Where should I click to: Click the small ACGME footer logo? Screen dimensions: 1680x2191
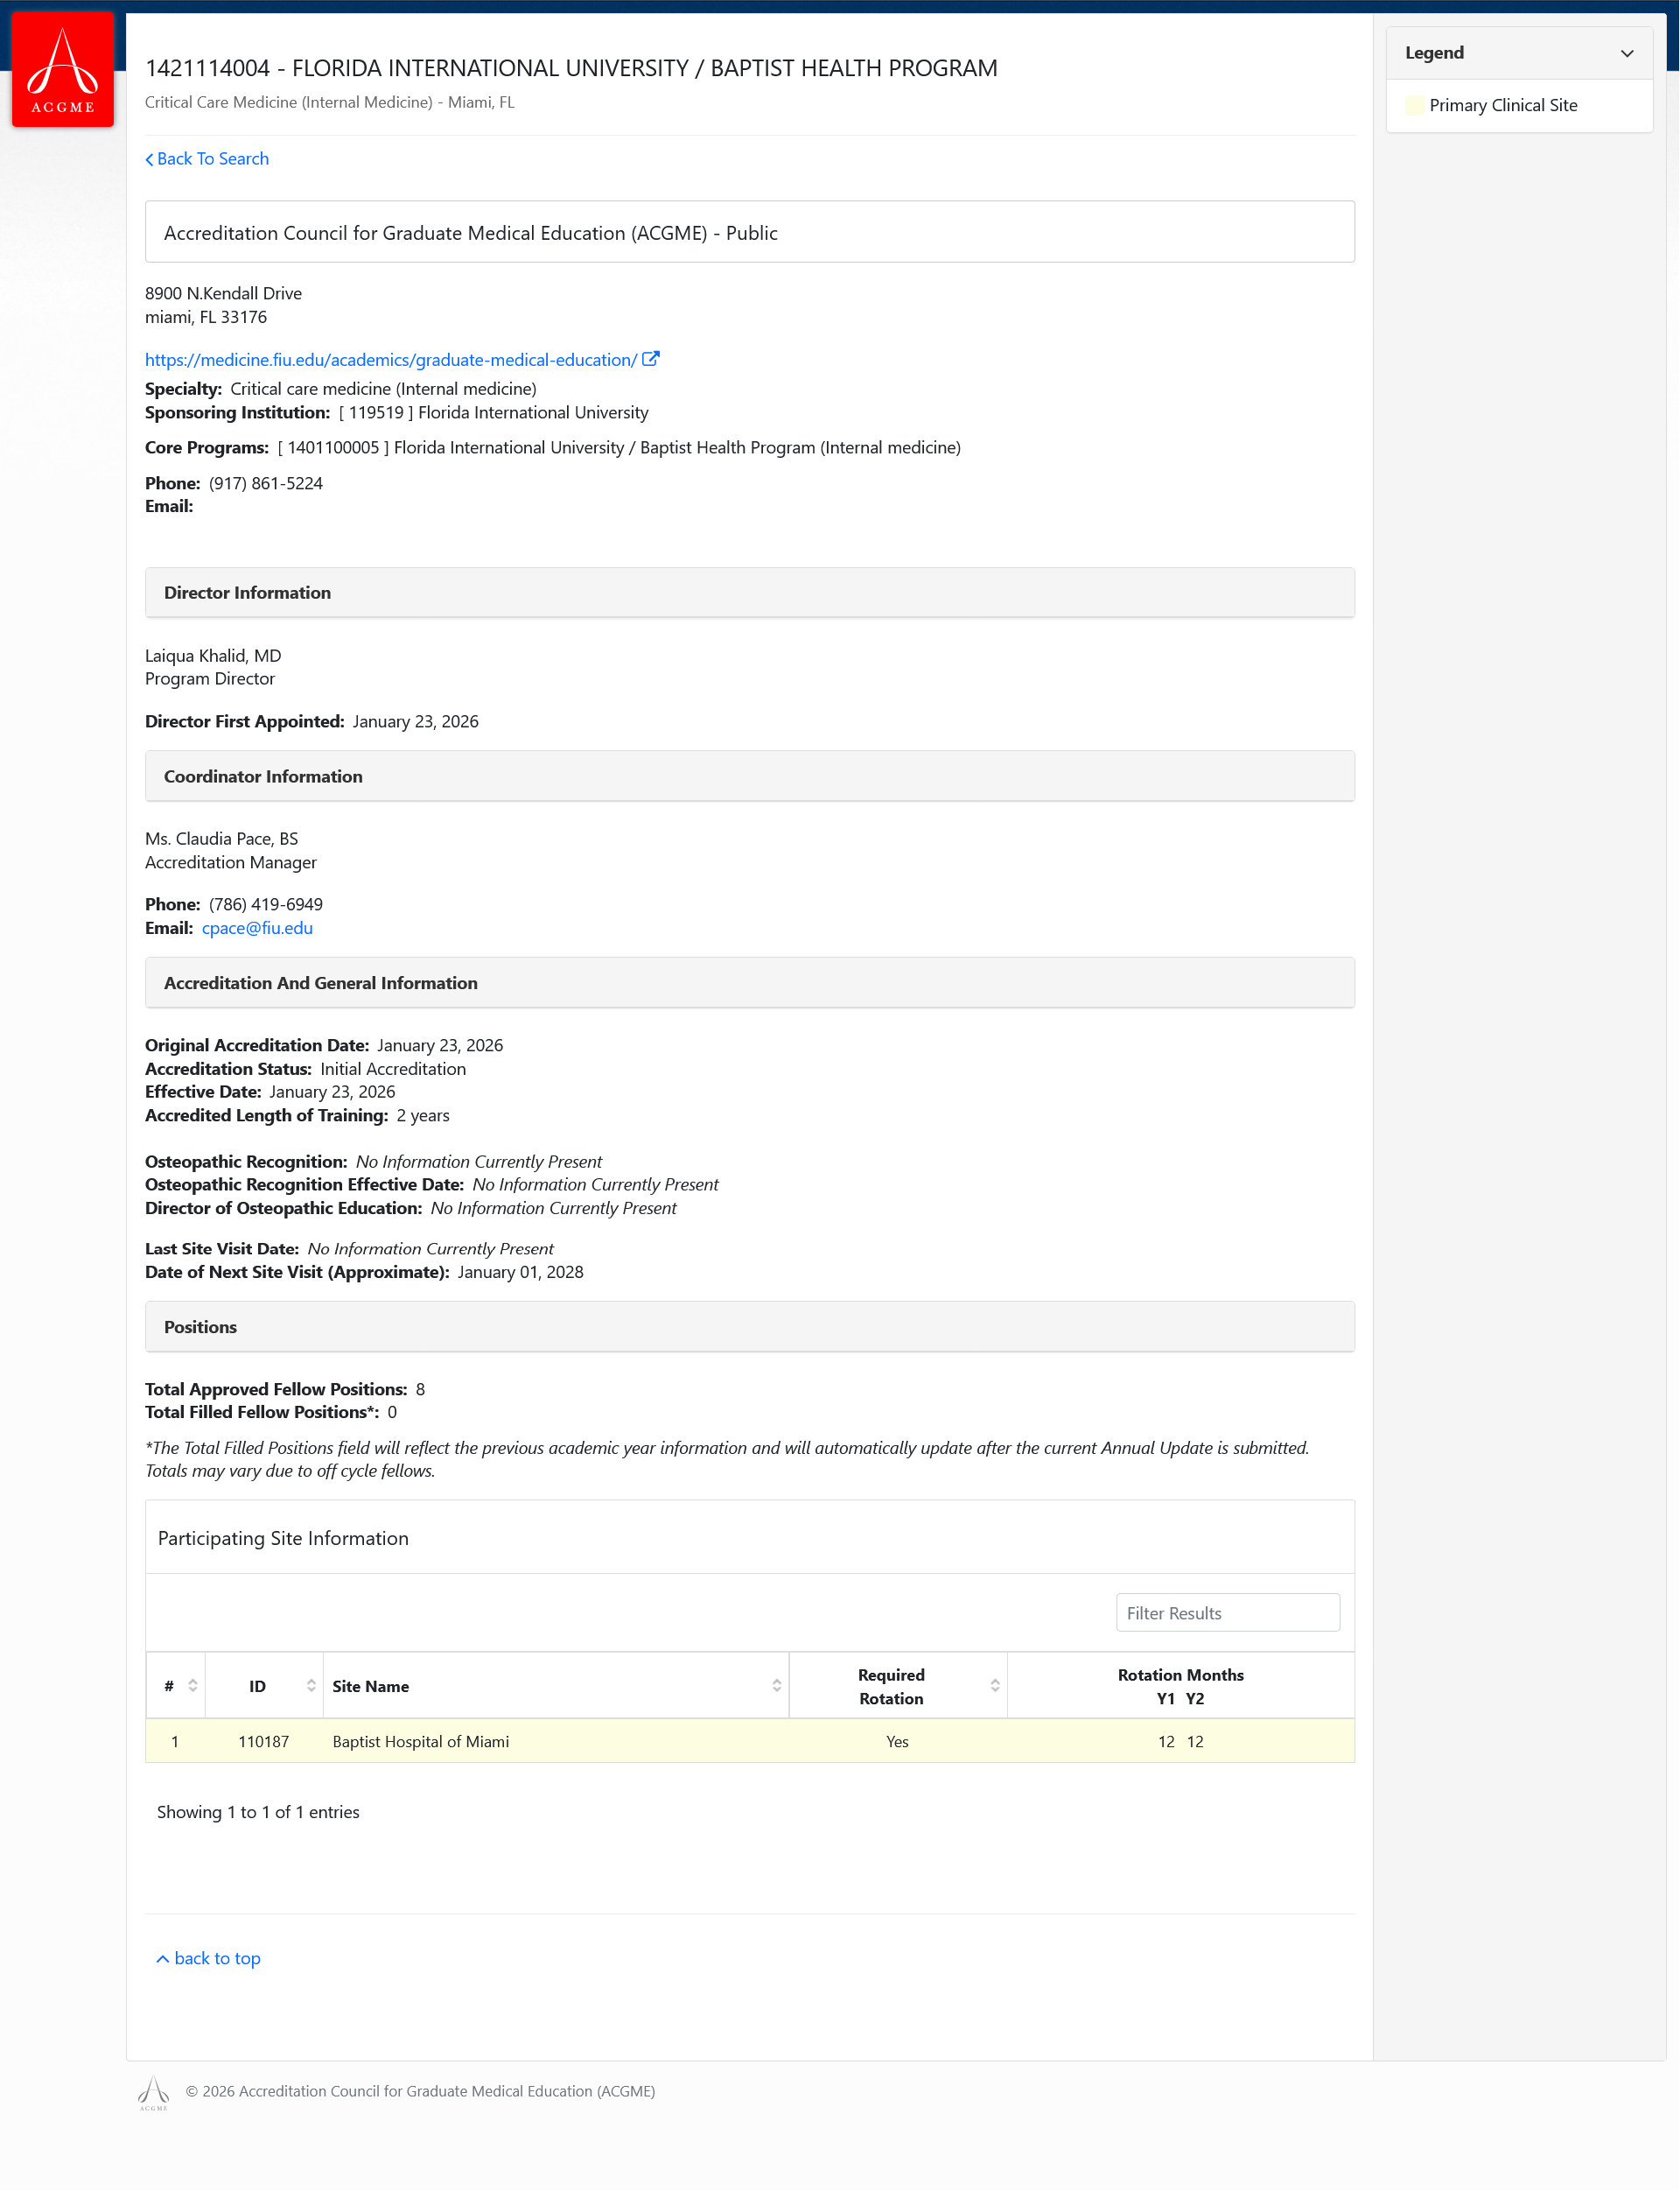coord(153,2091)
